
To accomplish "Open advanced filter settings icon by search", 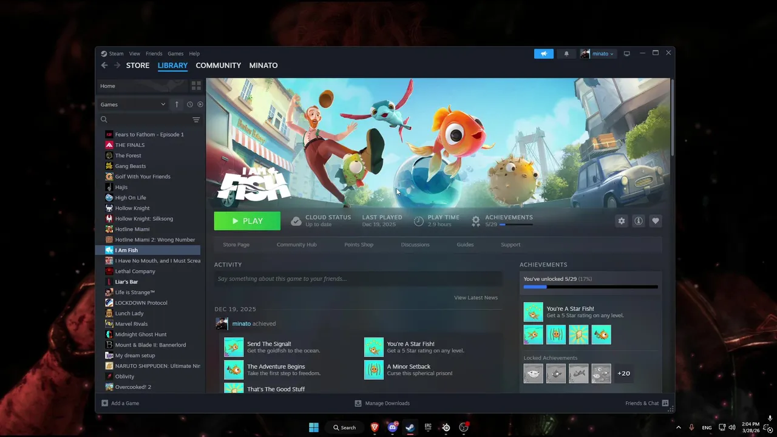I will point(196,120).
